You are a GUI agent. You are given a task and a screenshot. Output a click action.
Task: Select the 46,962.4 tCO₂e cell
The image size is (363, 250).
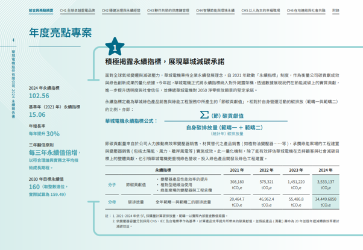pos(267,202)
